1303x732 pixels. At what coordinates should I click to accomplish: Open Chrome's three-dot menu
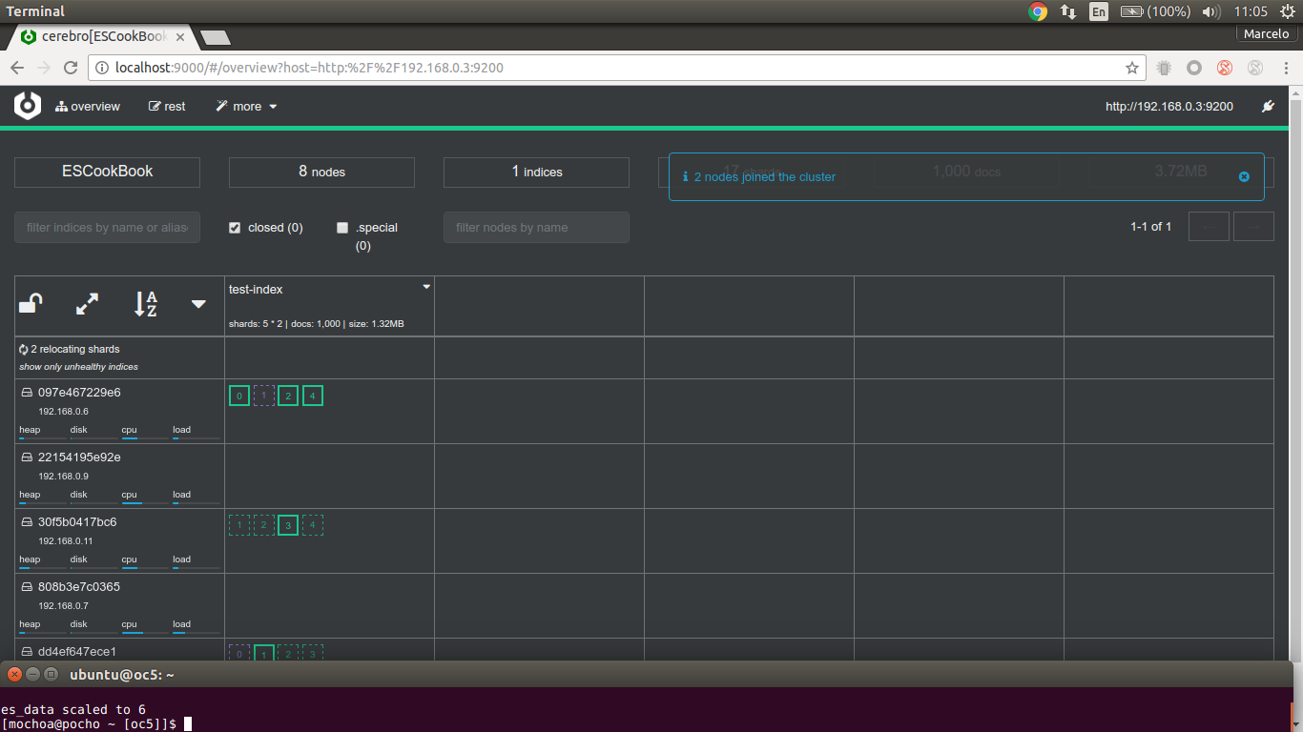pos(1284,68)
